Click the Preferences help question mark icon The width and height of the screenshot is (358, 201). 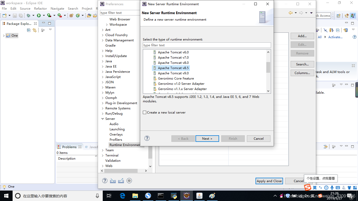(x=105, y=181)
